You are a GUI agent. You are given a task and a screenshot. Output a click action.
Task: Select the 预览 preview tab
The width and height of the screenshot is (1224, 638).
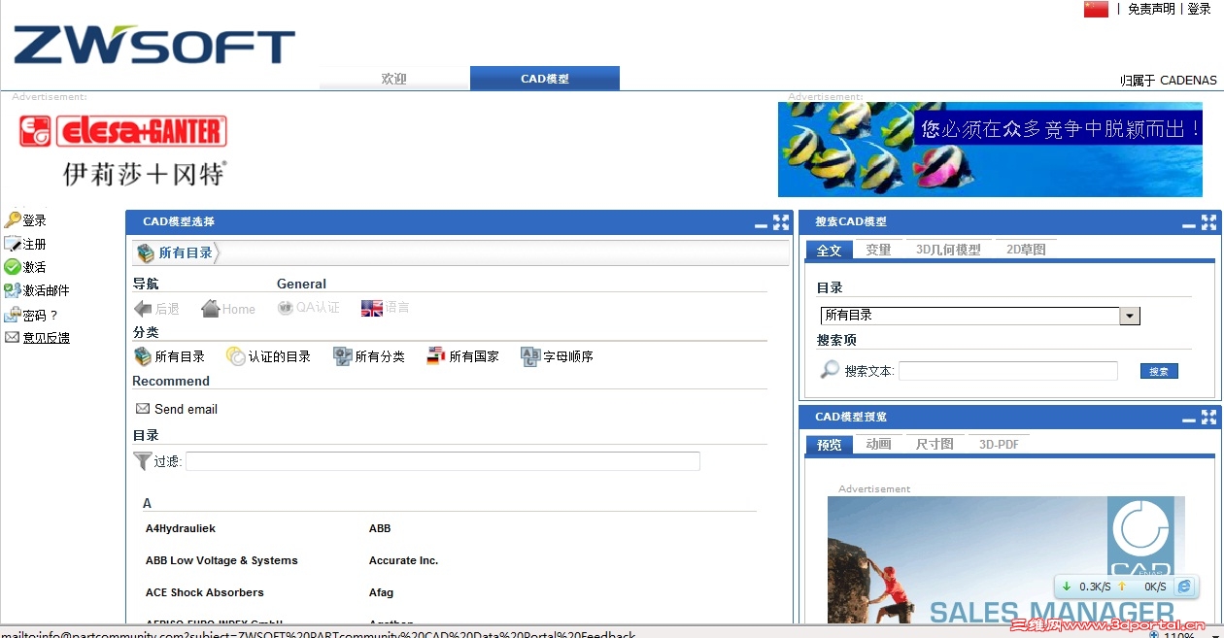pyautogui.click(x=829, y=444)
